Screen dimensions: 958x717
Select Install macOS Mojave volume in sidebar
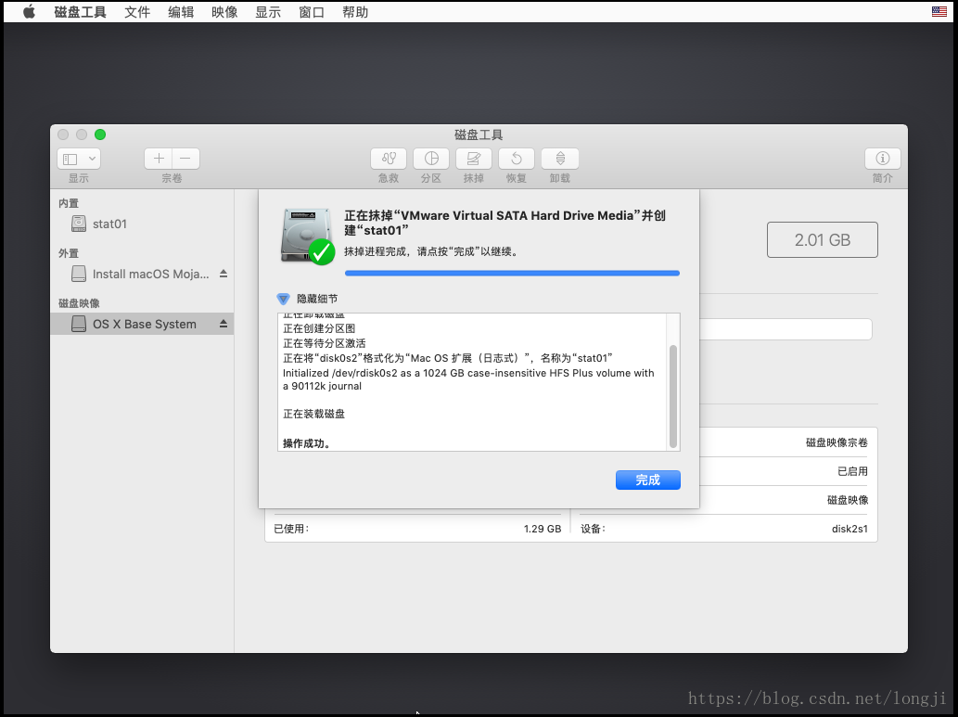coord(142,274)
